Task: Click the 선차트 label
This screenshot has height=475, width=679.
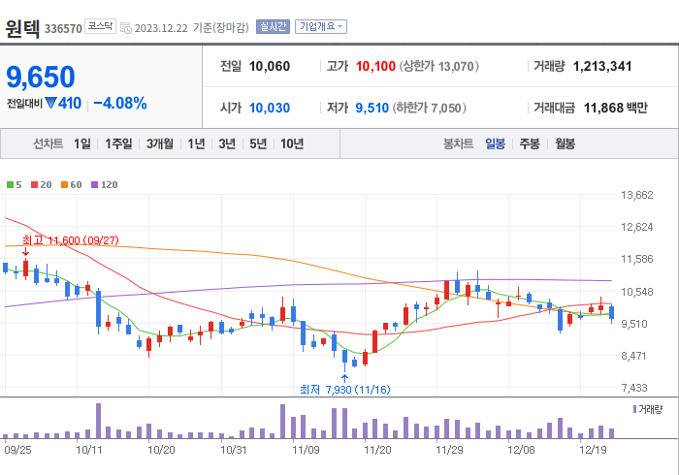Action: [48, 143]
